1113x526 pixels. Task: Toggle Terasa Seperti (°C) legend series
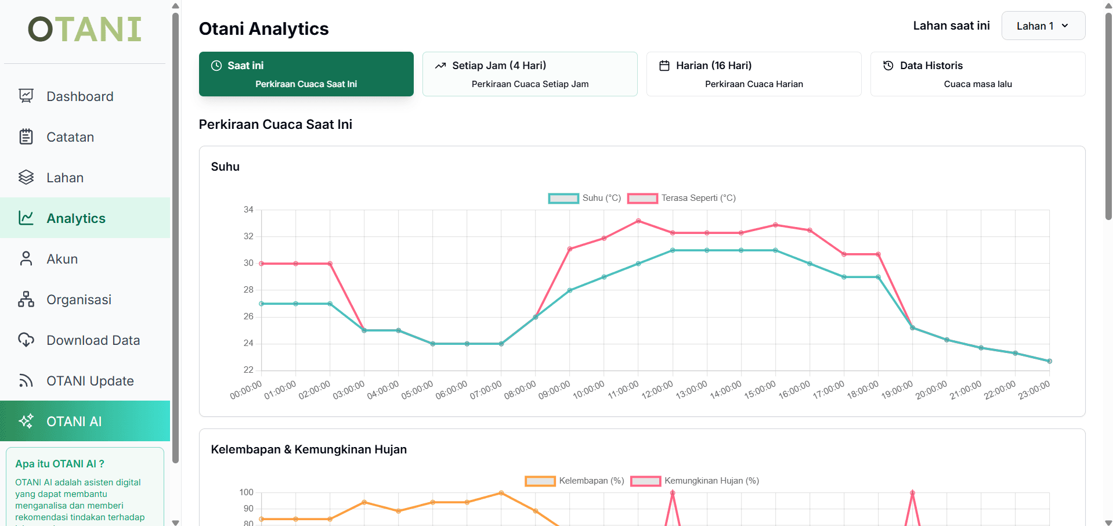click(681, 198)
